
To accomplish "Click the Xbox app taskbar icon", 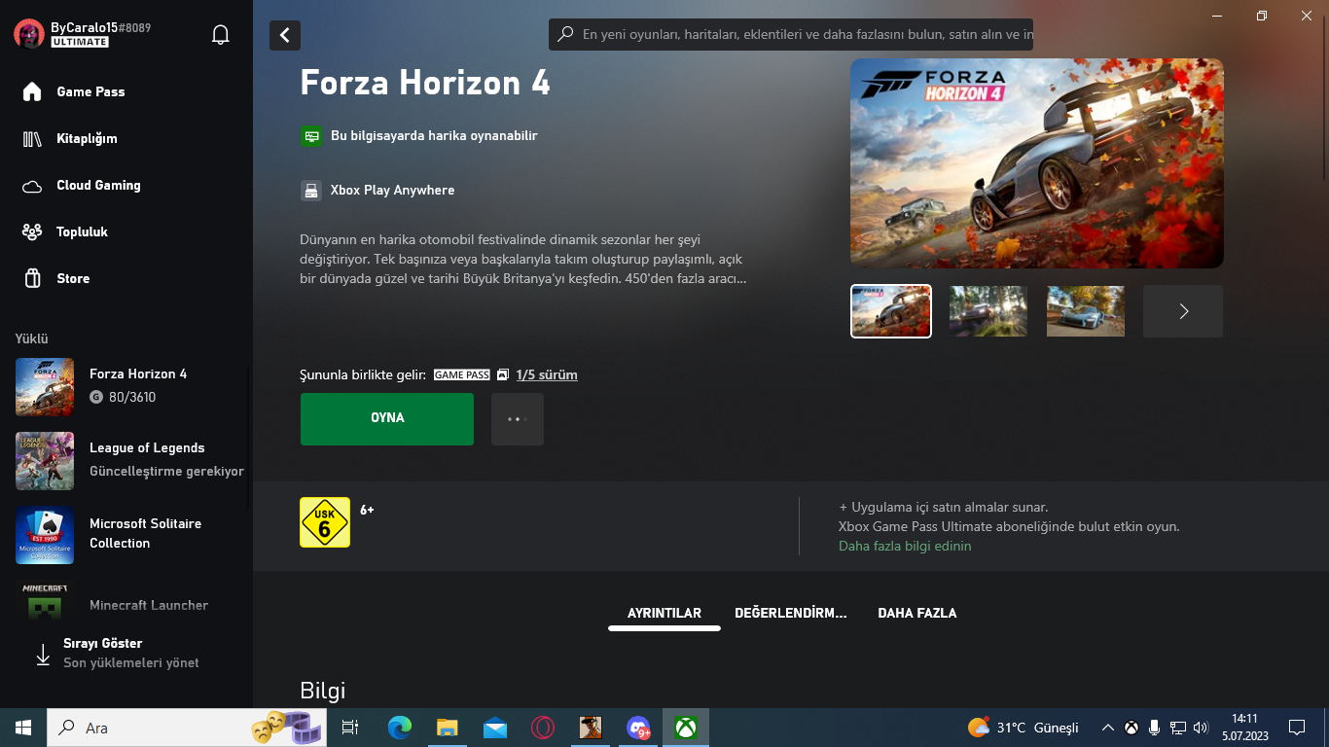I will coord(686,728).
